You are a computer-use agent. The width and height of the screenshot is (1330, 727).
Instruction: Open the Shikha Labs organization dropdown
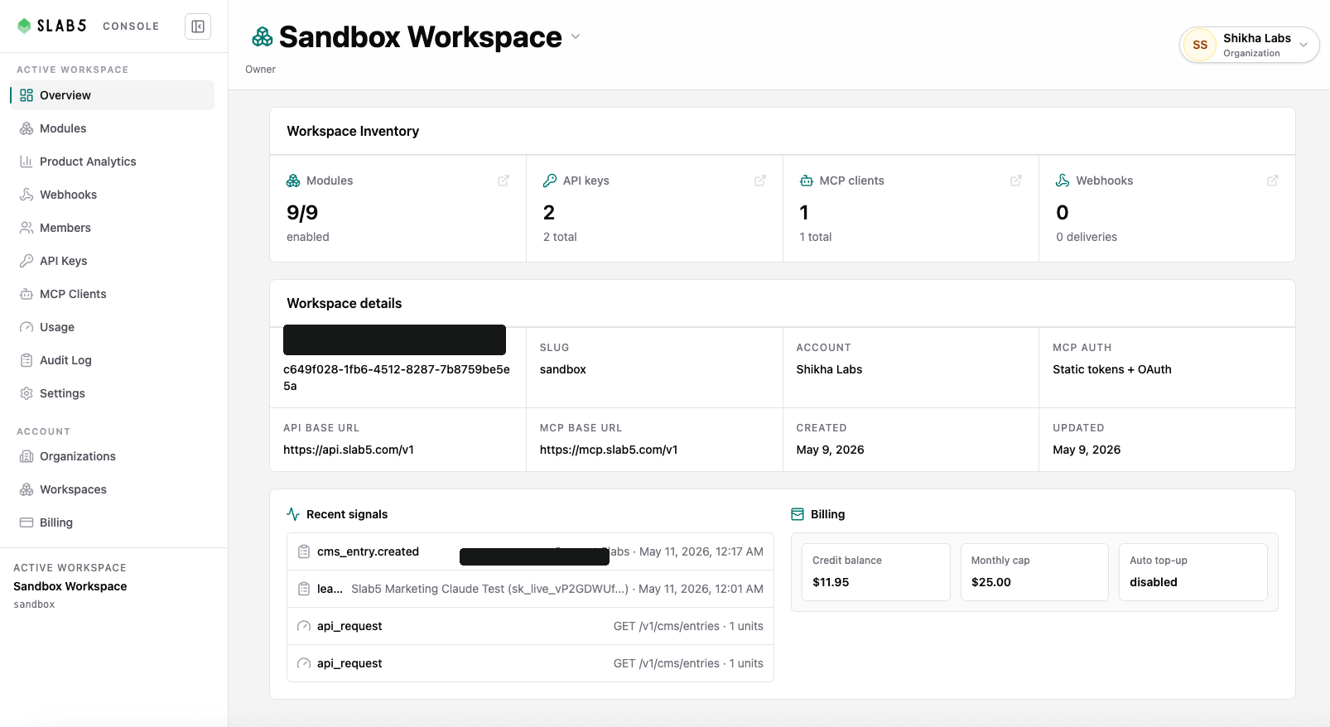1249,45
